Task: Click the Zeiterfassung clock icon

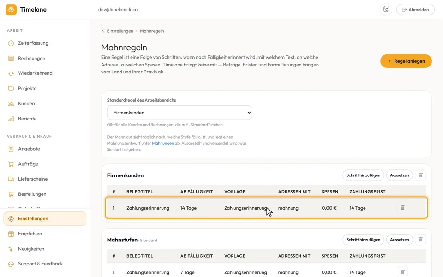Action: 11,43
